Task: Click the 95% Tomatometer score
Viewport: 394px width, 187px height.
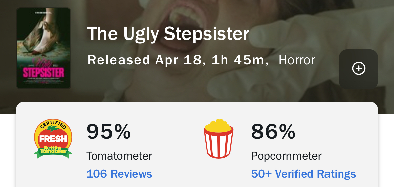Action: point(109,131)
